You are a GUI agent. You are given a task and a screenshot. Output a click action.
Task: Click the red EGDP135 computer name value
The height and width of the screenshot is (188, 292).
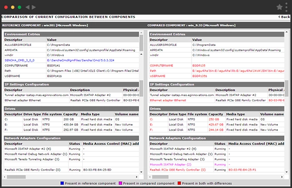199,66
